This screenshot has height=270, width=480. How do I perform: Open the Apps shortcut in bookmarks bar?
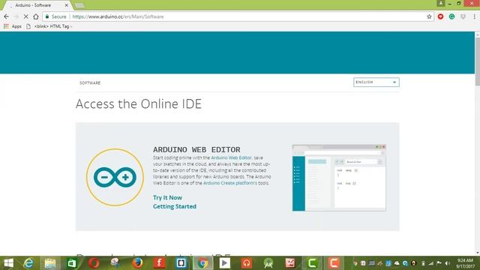pos(13,26)
